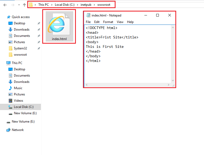Open Downloads under Quick access

tap(22, 30)
